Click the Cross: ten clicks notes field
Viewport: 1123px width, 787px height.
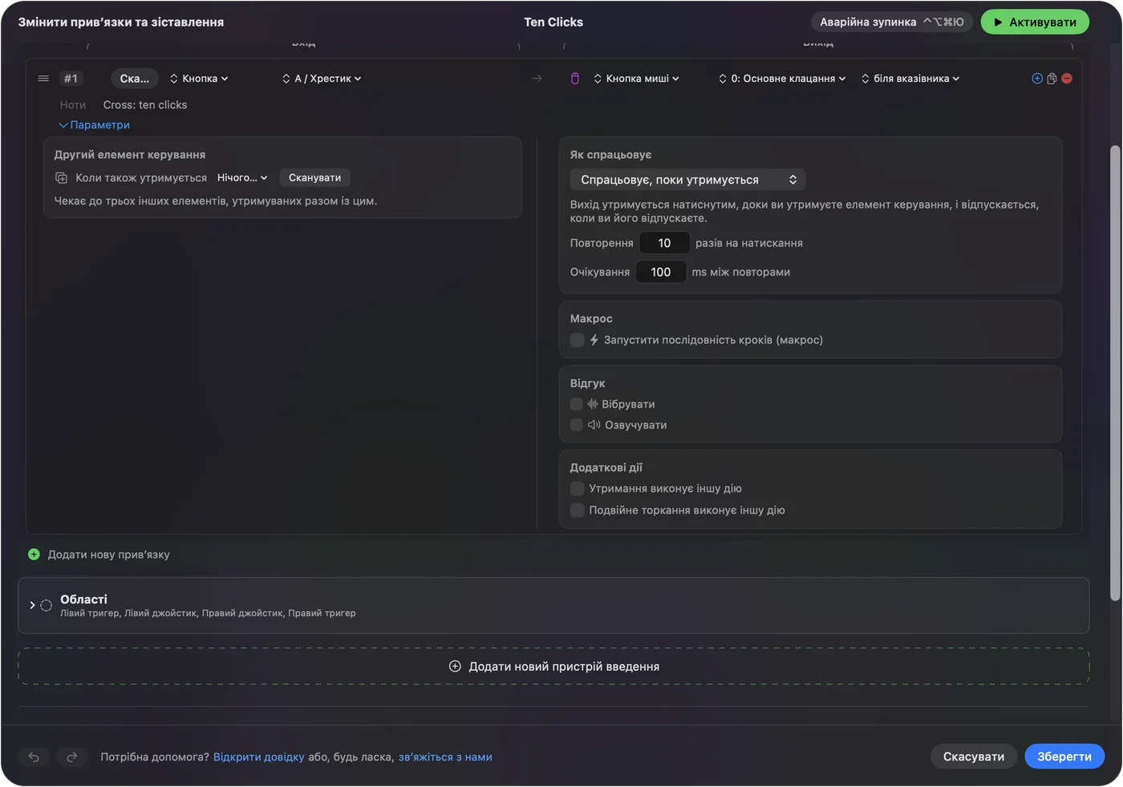145,105
